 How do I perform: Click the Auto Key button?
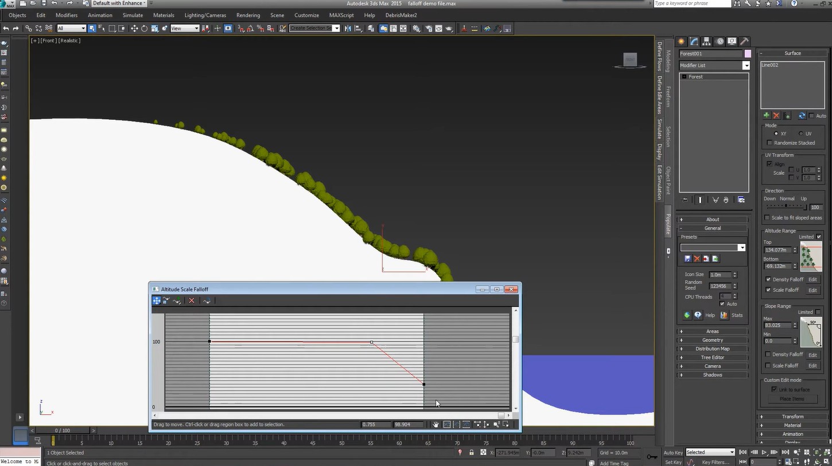pyautogui.click(x=672, y=453)
